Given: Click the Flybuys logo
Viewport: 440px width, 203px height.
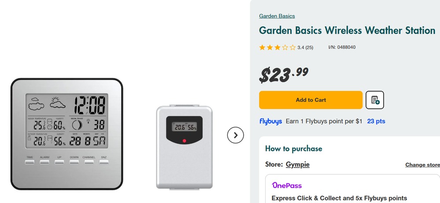Looking at the screenshot, I should [x=270, y=121].
